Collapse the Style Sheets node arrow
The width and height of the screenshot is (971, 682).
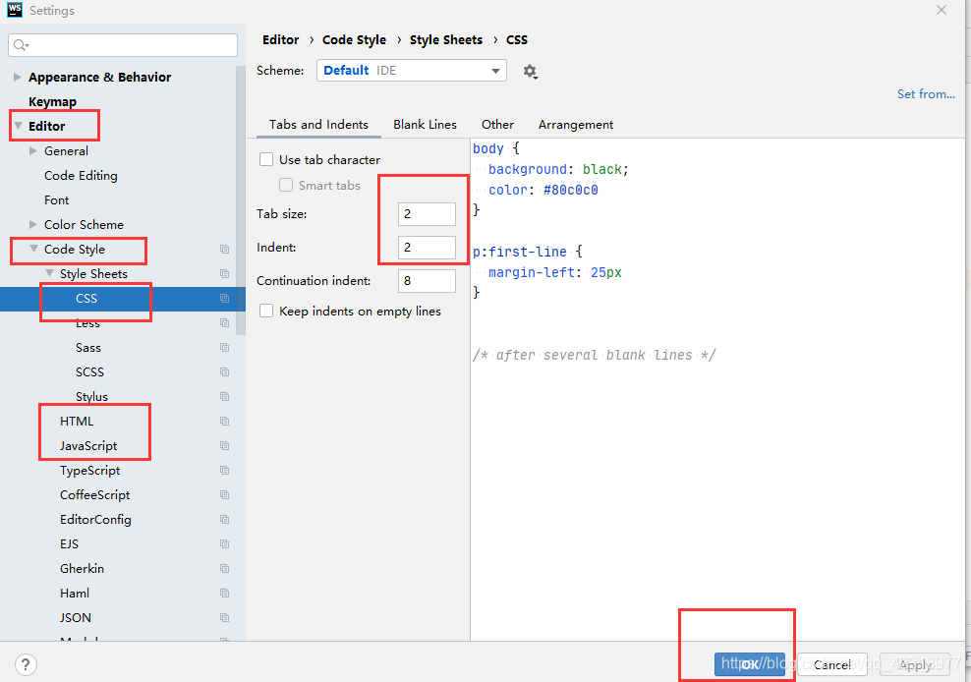[49, 273]
